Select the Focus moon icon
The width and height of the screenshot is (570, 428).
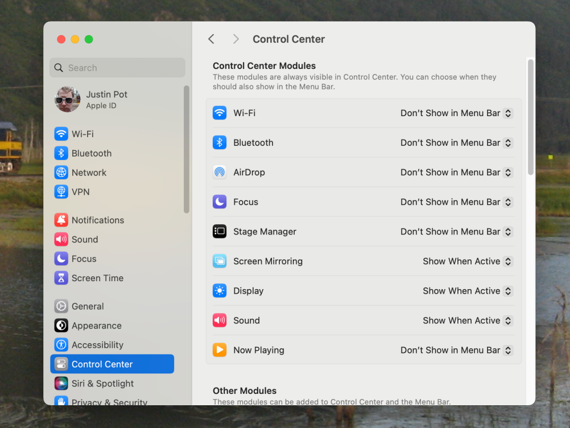point(220,201)
